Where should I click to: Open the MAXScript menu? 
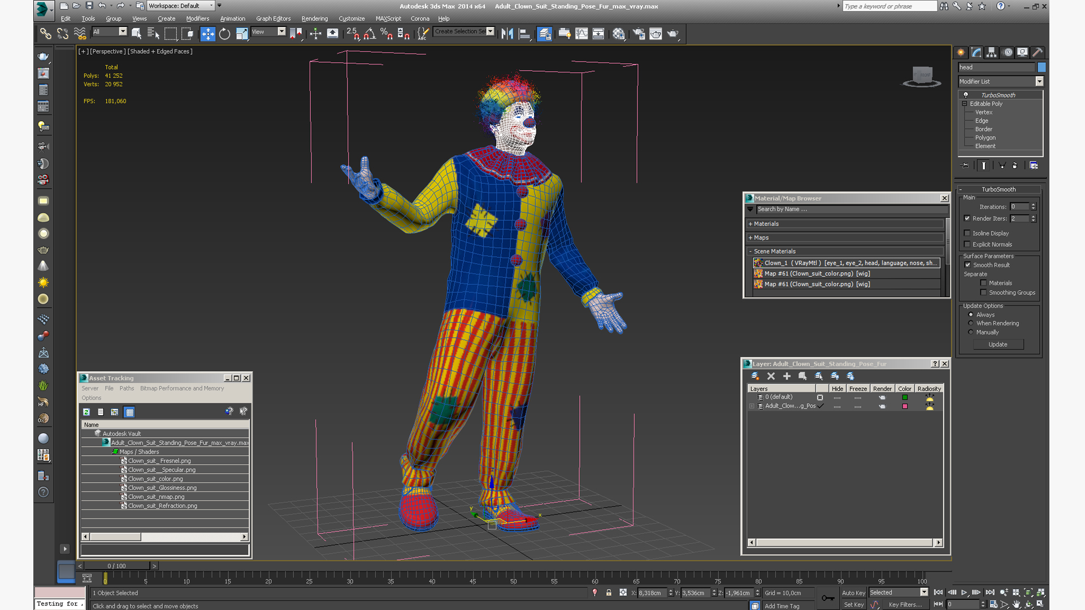(388, 19)
